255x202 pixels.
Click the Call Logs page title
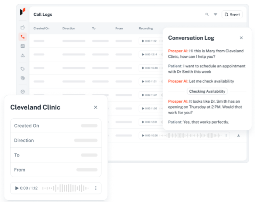click(x=43, y=15)
